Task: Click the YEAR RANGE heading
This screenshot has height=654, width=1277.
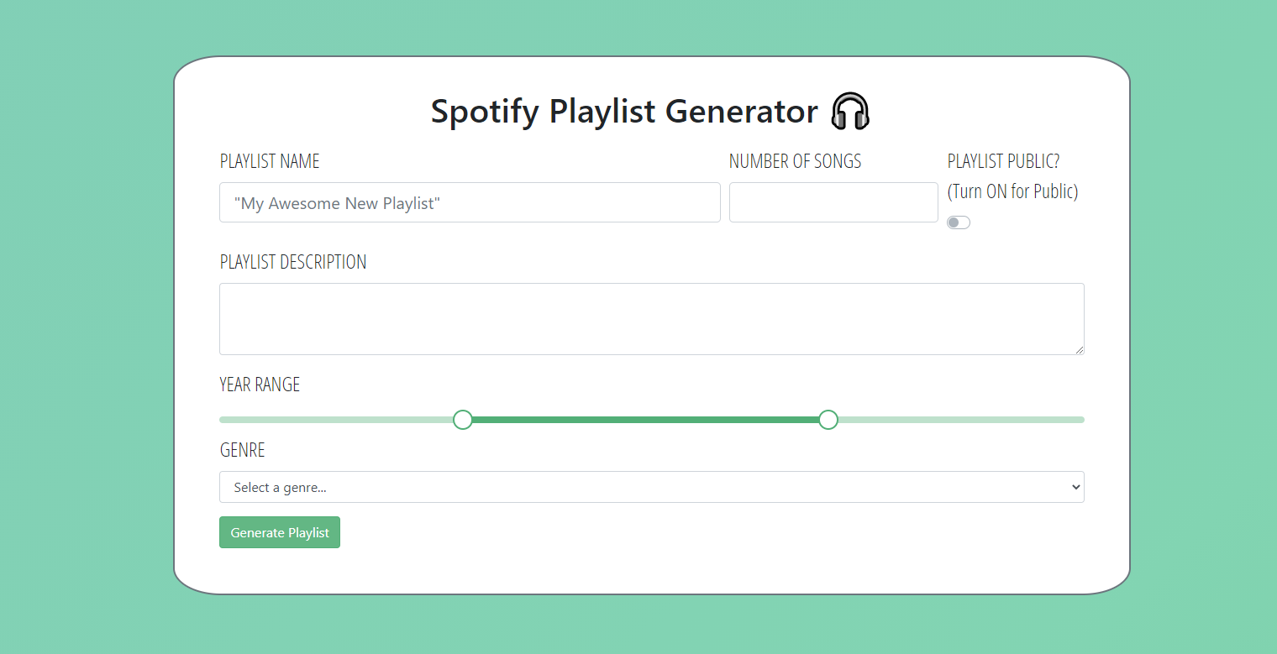Action: point(260,384)
